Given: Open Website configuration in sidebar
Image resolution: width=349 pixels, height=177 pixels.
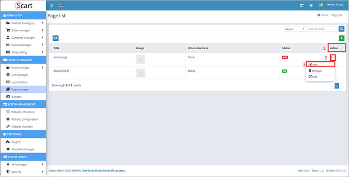Looking at the screenshot, I should 23,119.
